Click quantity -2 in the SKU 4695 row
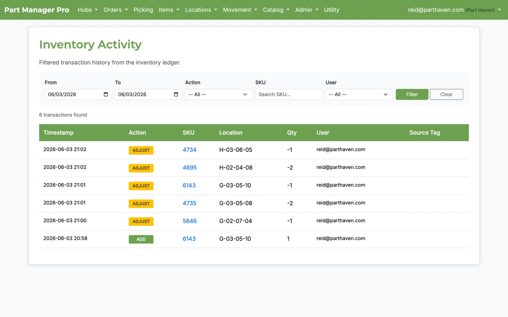This screenshot has width=508, height=317. pyautogui.click(x=290, y=168)
